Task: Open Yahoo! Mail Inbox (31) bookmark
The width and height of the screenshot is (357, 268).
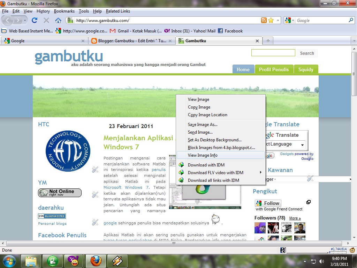Action: (190, 31)
